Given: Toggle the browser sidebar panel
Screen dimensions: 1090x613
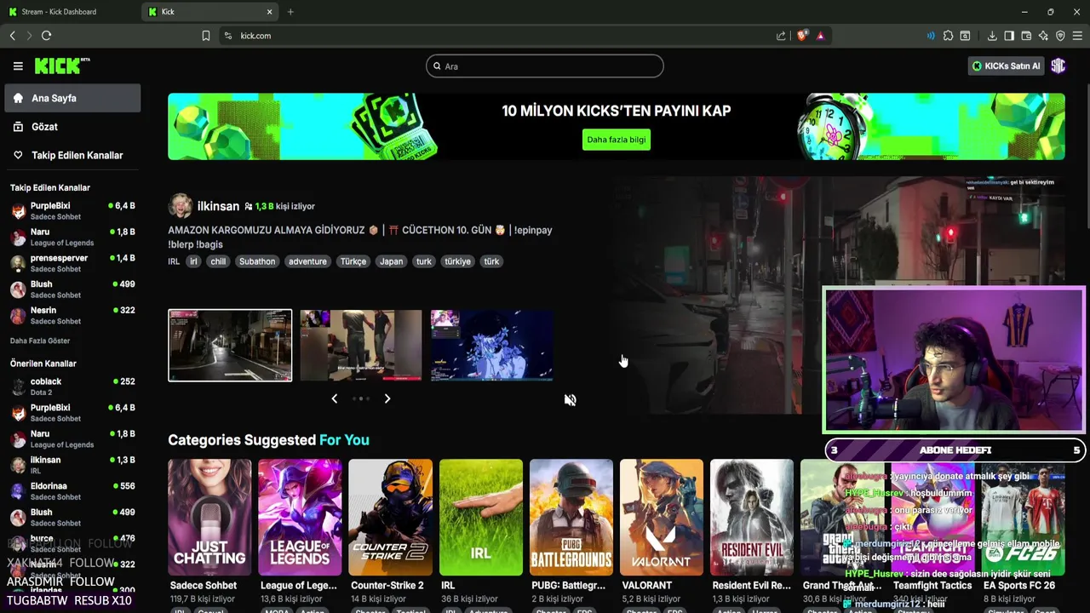Looking at the screenshot, I should 1009,36.
